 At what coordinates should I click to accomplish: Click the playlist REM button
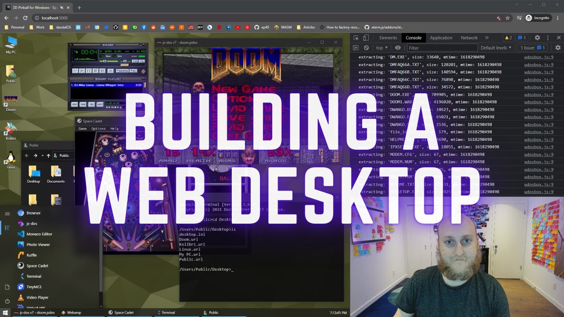(83, 104)
